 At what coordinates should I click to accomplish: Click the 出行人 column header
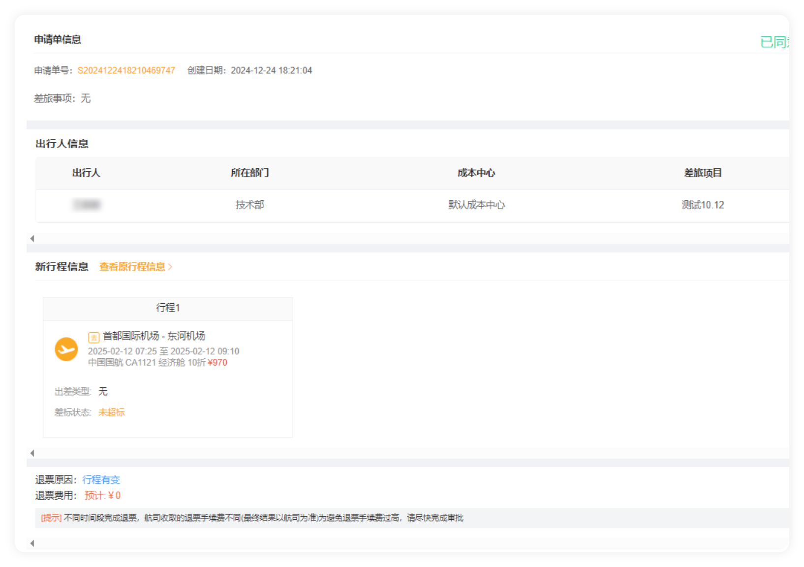tap(86, 173)
